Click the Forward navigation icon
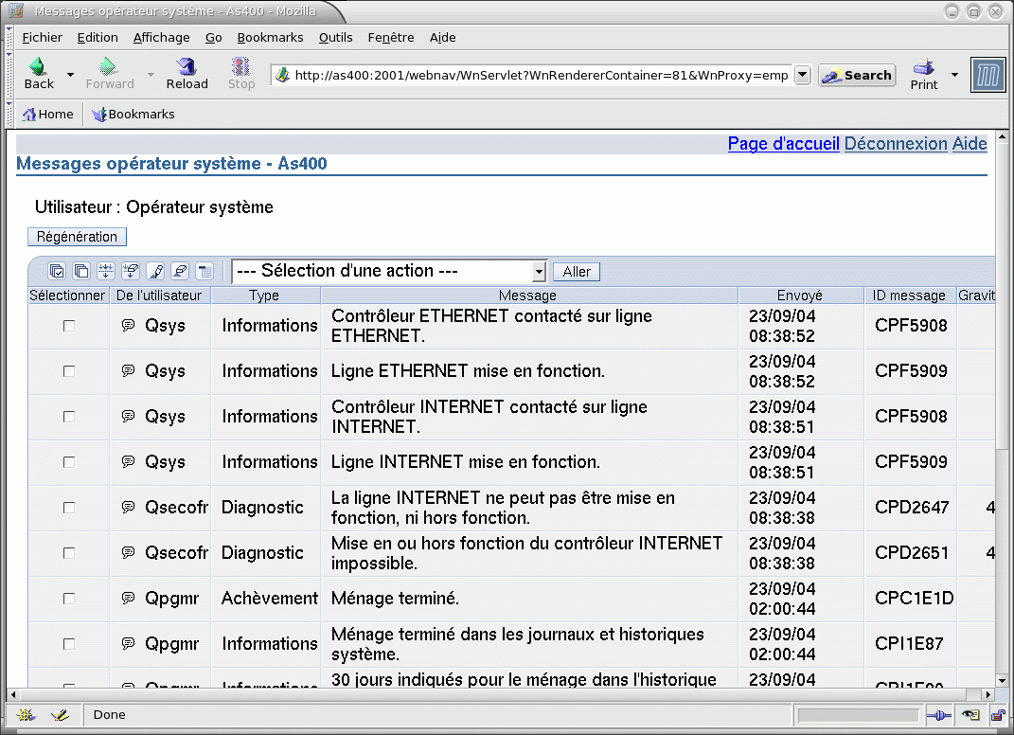Viewport: 1014px width, 735px height. 108,66
